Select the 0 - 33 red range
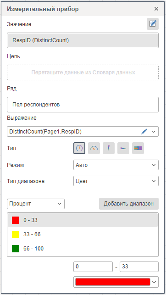This screenshot has width=166, height=295. [x=83, y=220]
